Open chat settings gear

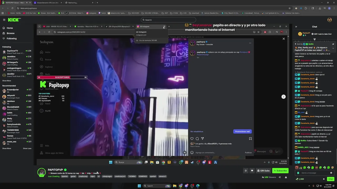point(324,179)
